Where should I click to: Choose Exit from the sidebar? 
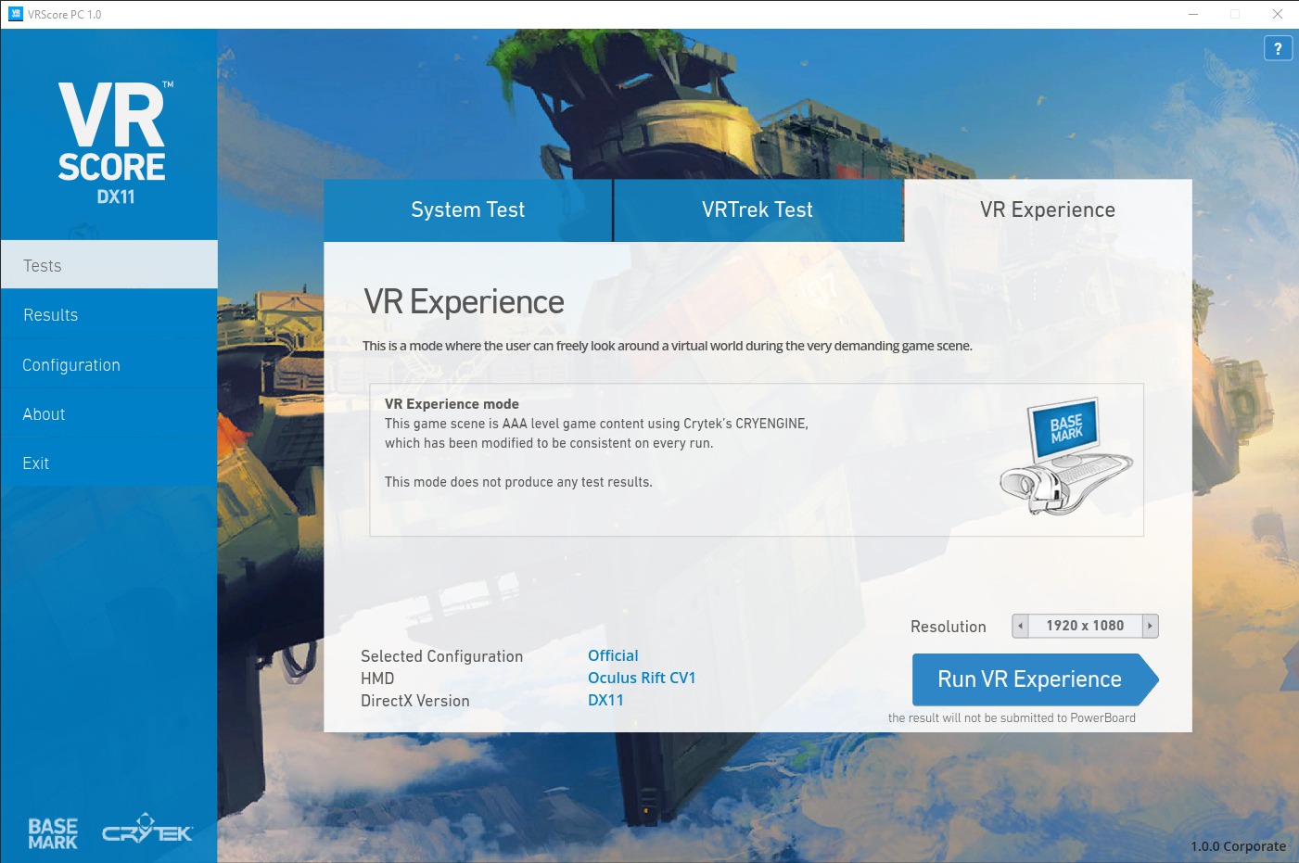36,463
